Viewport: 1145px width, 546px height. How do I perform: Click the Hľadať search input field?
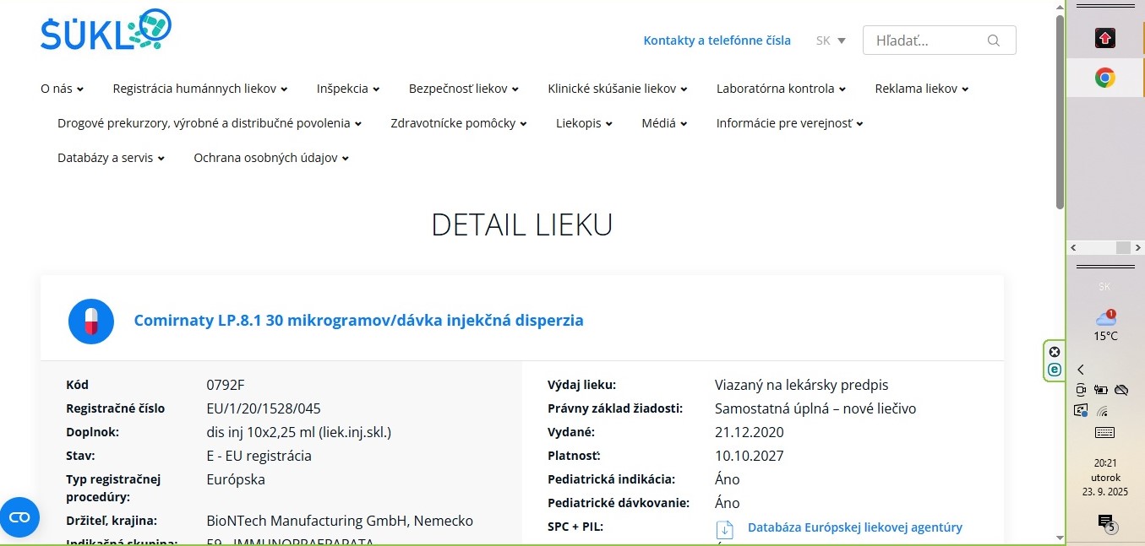[x=928, y=41]
